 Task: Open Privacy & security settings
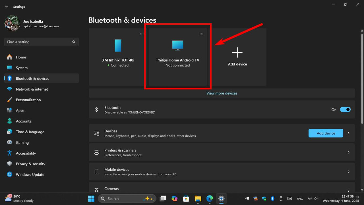point(42,164)
